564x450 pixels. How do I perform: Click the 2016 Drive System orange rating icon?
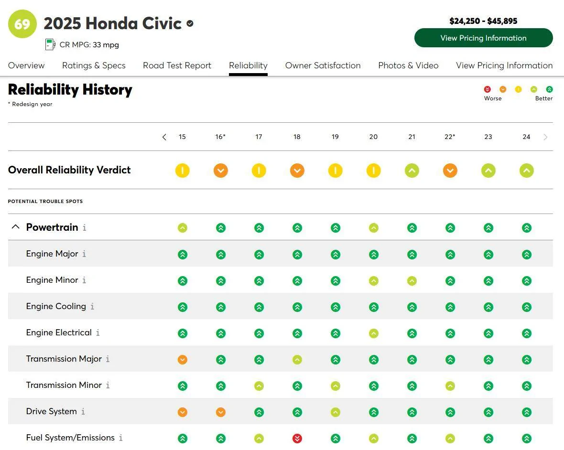click(220, 412)
